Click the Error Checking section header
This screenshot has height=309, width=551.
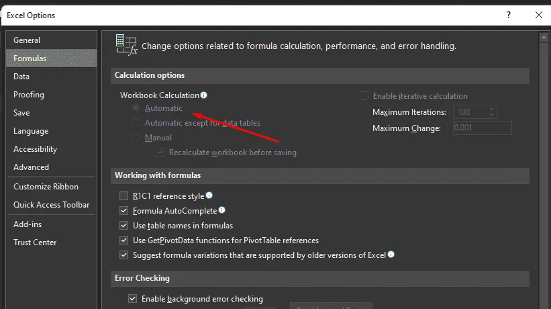click(x=319, y=278)
